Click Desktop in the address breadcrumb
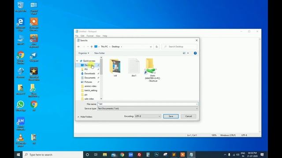The height and width of the screenshot is (158, 282). coord(115,47)
